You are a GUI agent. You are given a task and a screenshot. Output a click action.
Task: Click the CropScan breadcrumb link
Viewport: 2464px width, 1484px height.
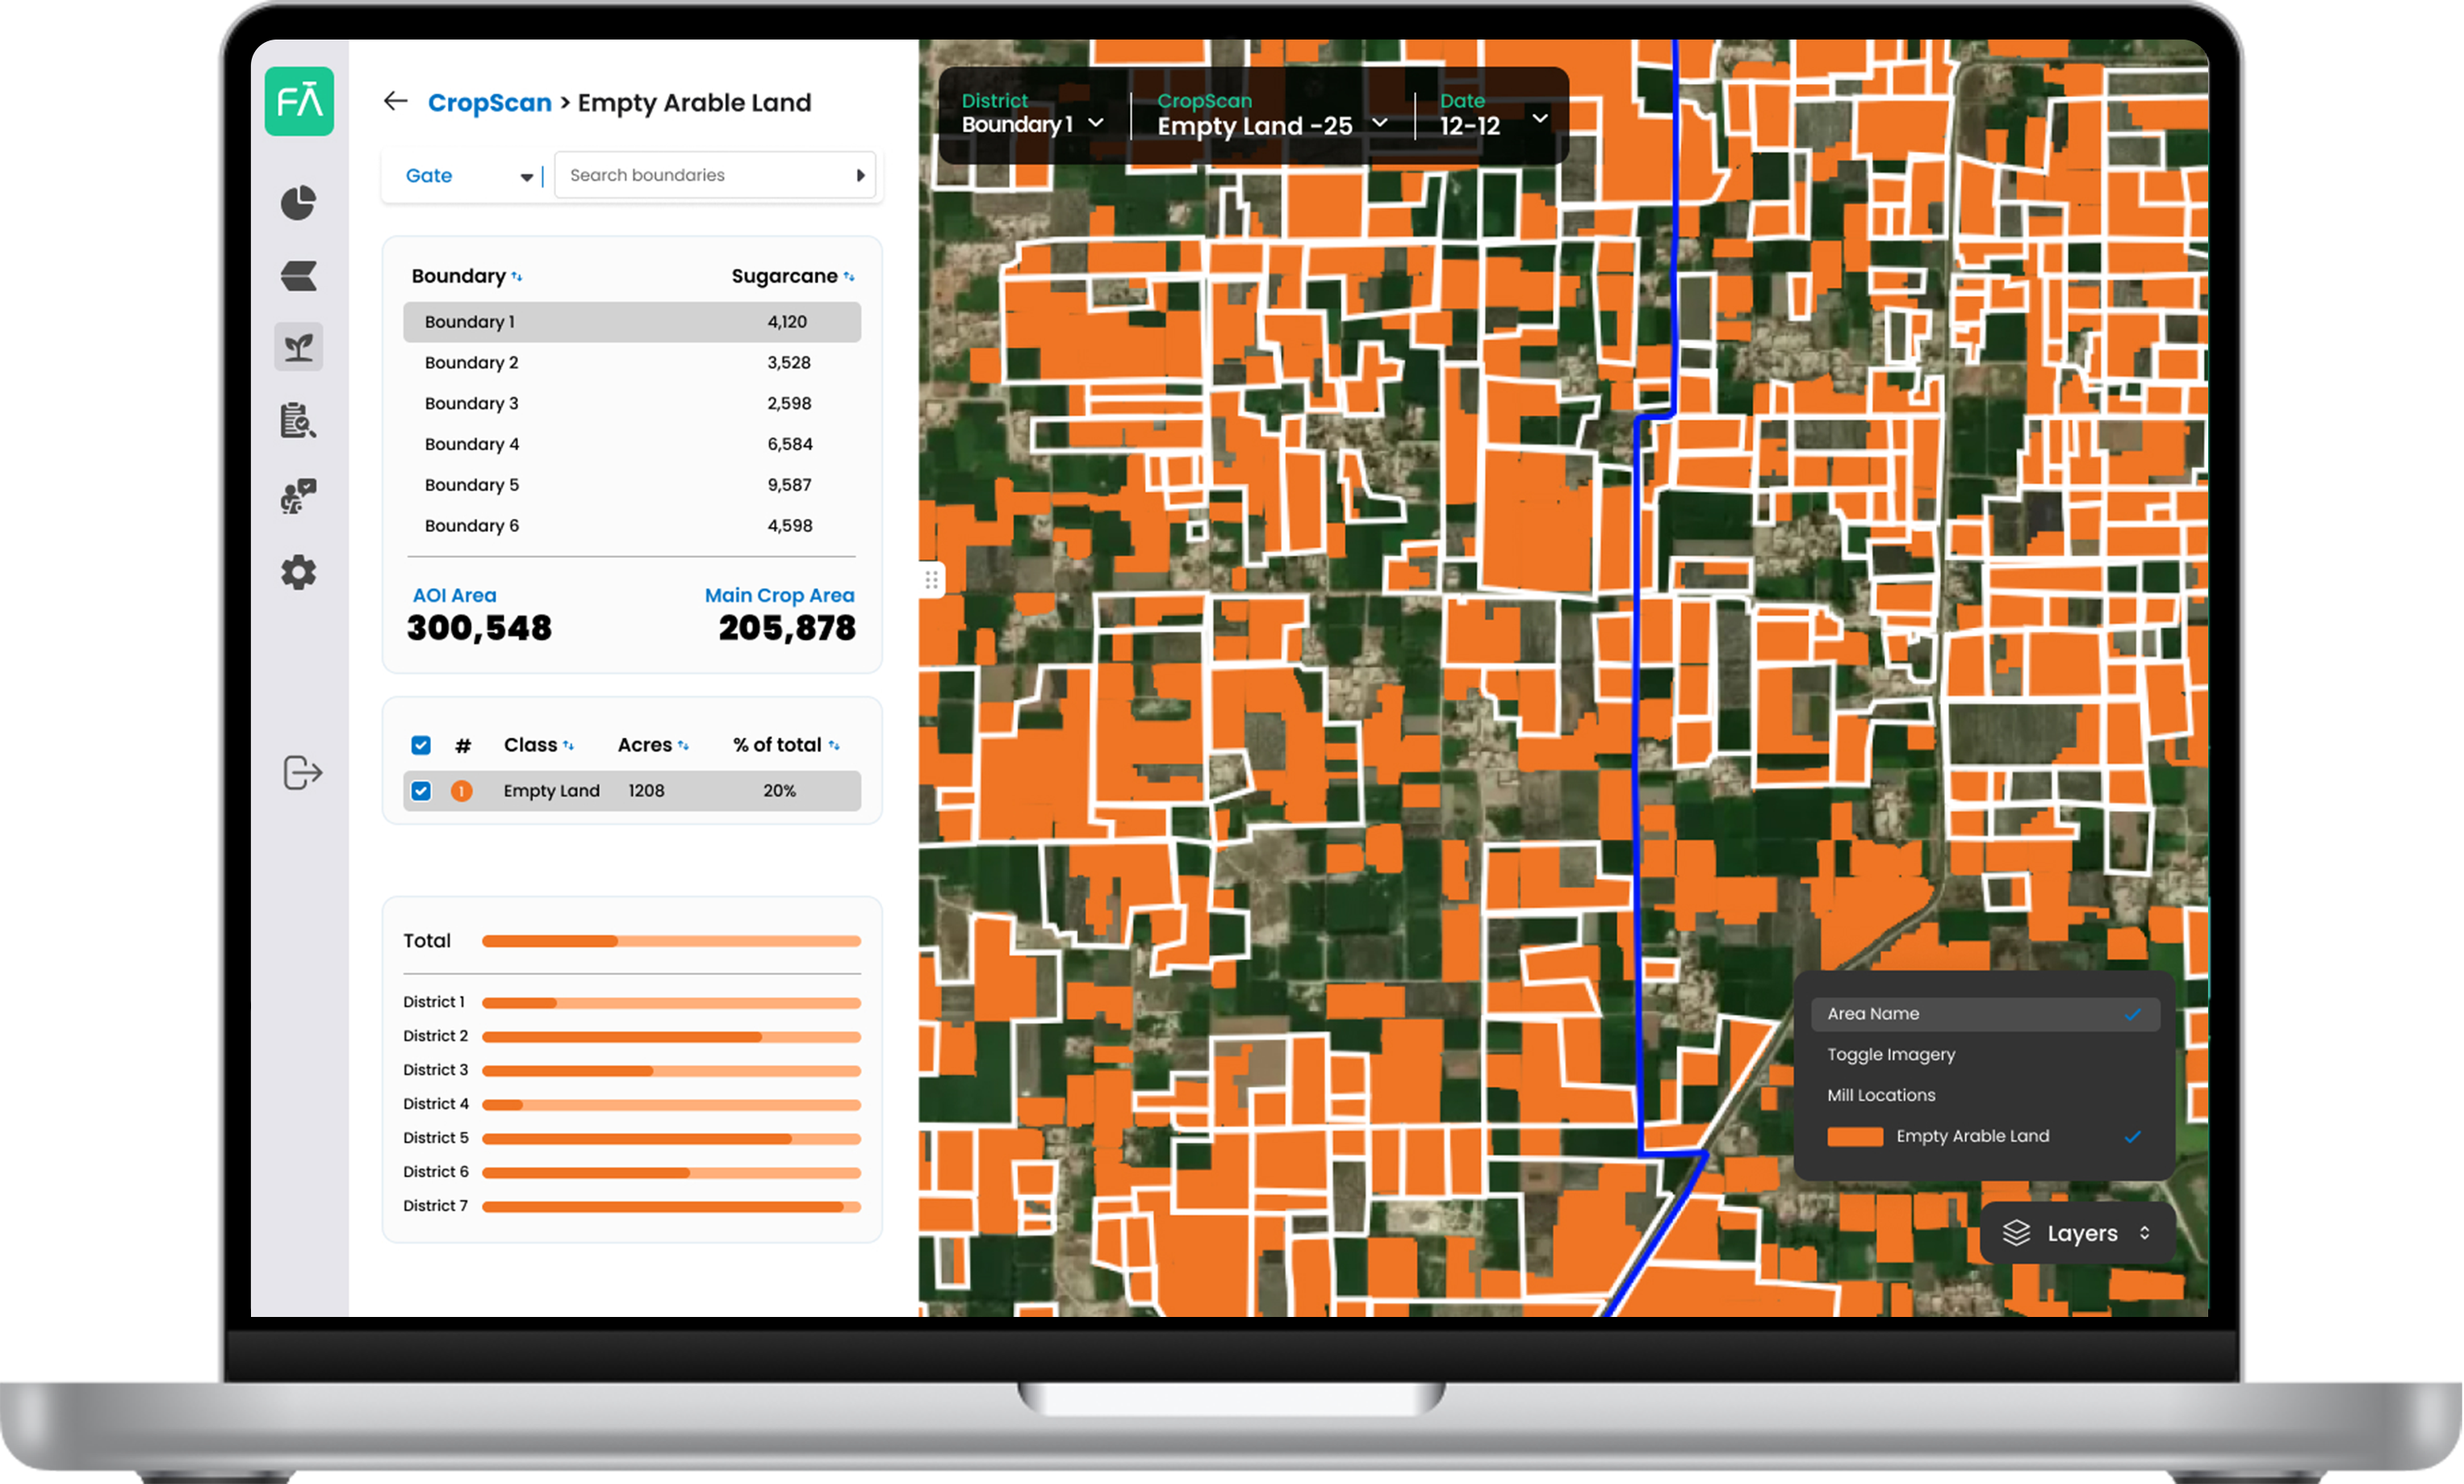[489, 103]
